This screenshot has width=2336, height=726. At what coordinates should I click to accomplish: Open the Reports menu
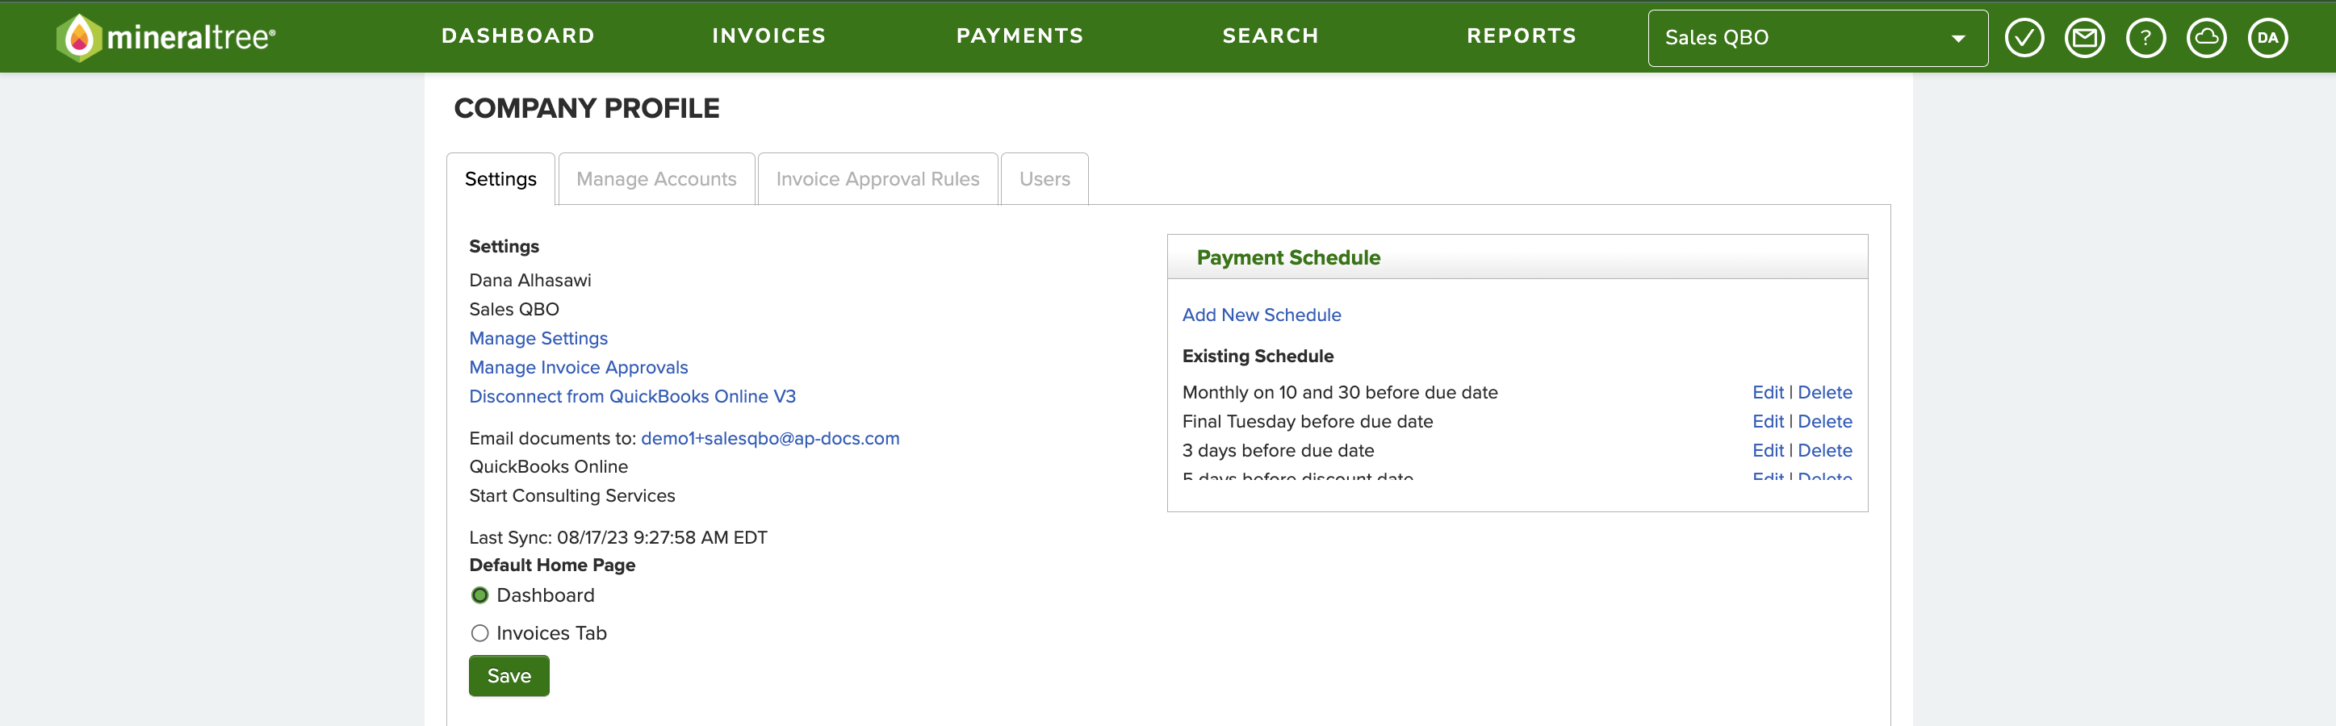1521,36
